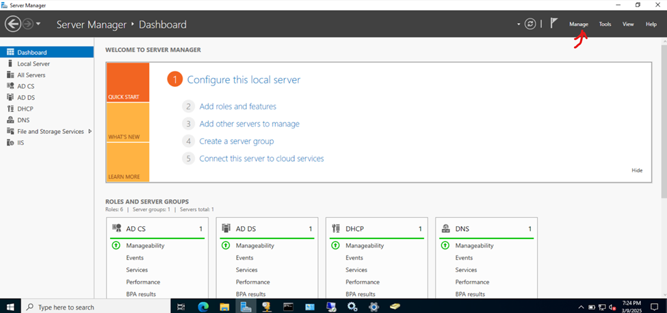Click the WHAT'S NEW tile
The image size is (667, 313).
[x=128, y=122]
